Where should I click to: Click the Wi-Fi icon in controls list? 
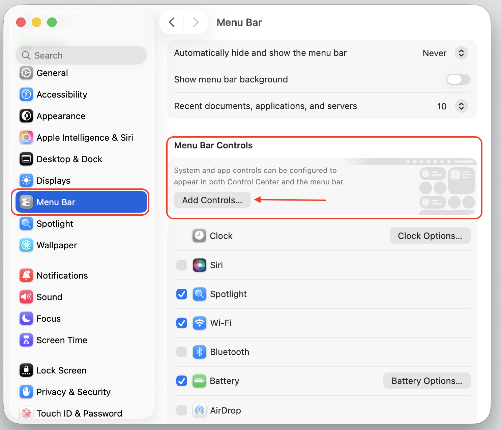pyautogui.click(x=200, y=323)
